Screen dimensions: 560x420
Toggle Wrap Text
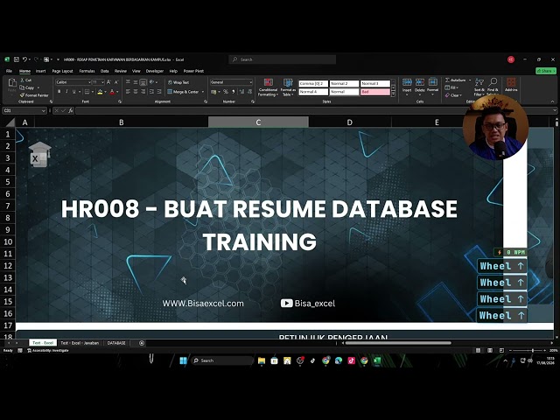coord(178,82)
